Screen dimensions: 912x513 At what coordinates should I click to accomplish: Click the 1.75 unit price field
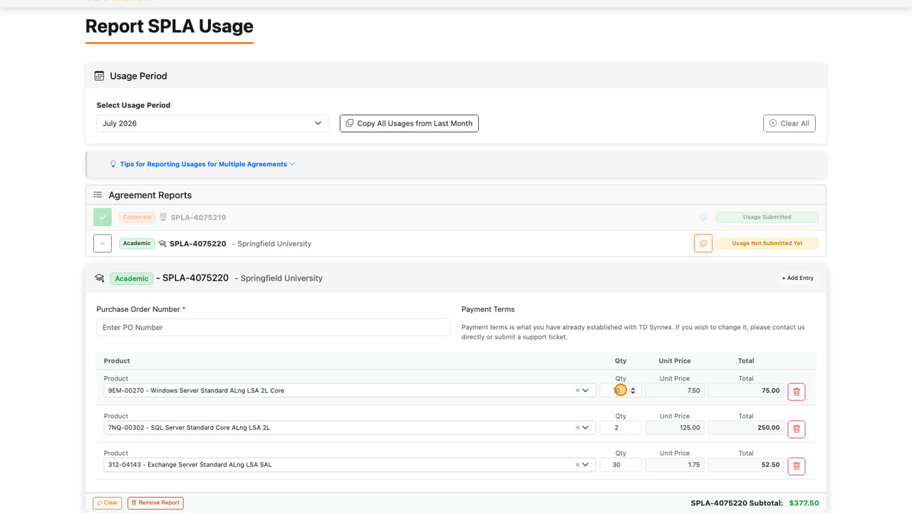coord(675,465)
